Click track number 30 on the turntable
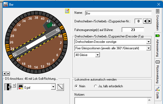The image size is (163, 104). (15, 30)
